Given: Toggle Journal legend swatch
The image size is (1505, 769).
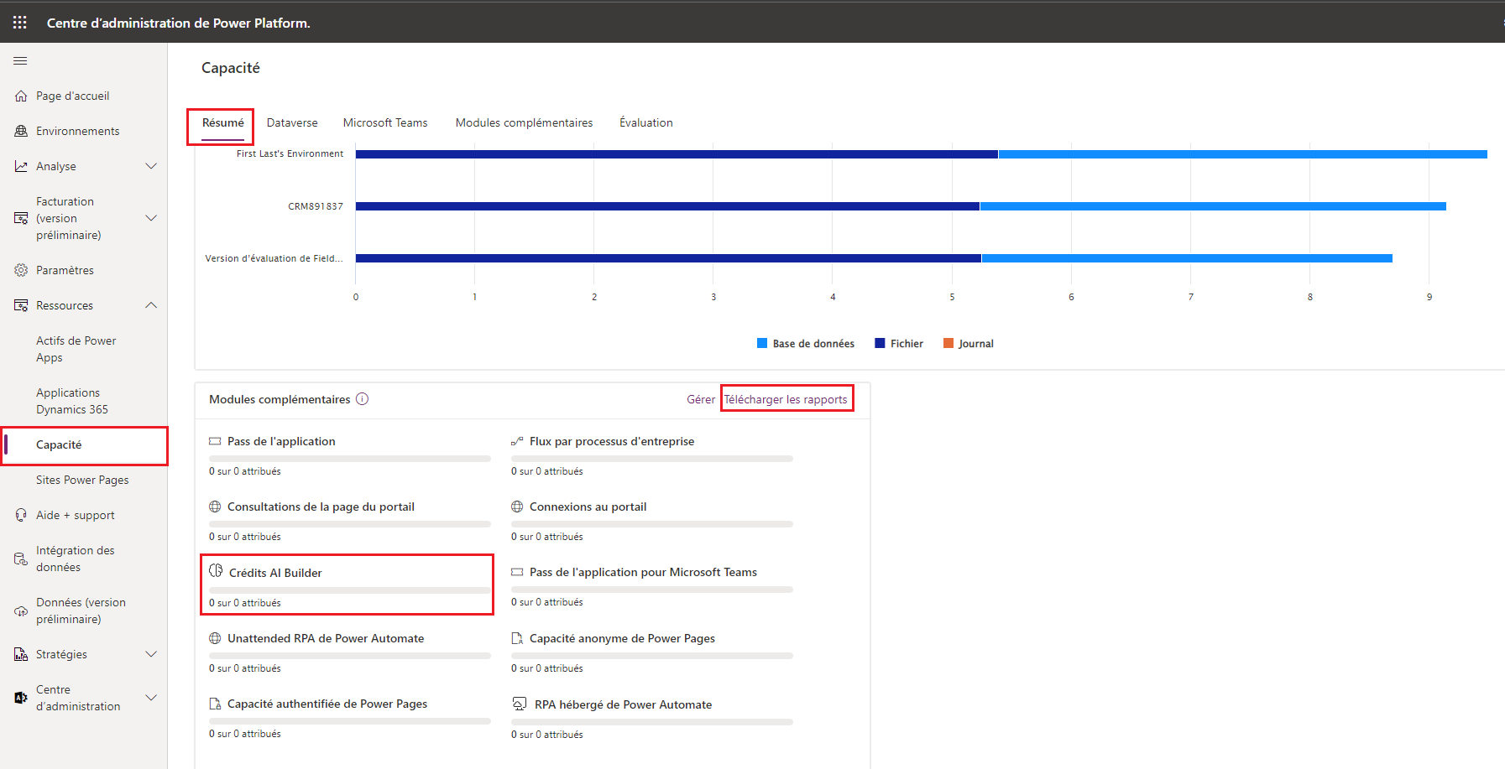Looking at the screenshot, I should click(948, 343).
